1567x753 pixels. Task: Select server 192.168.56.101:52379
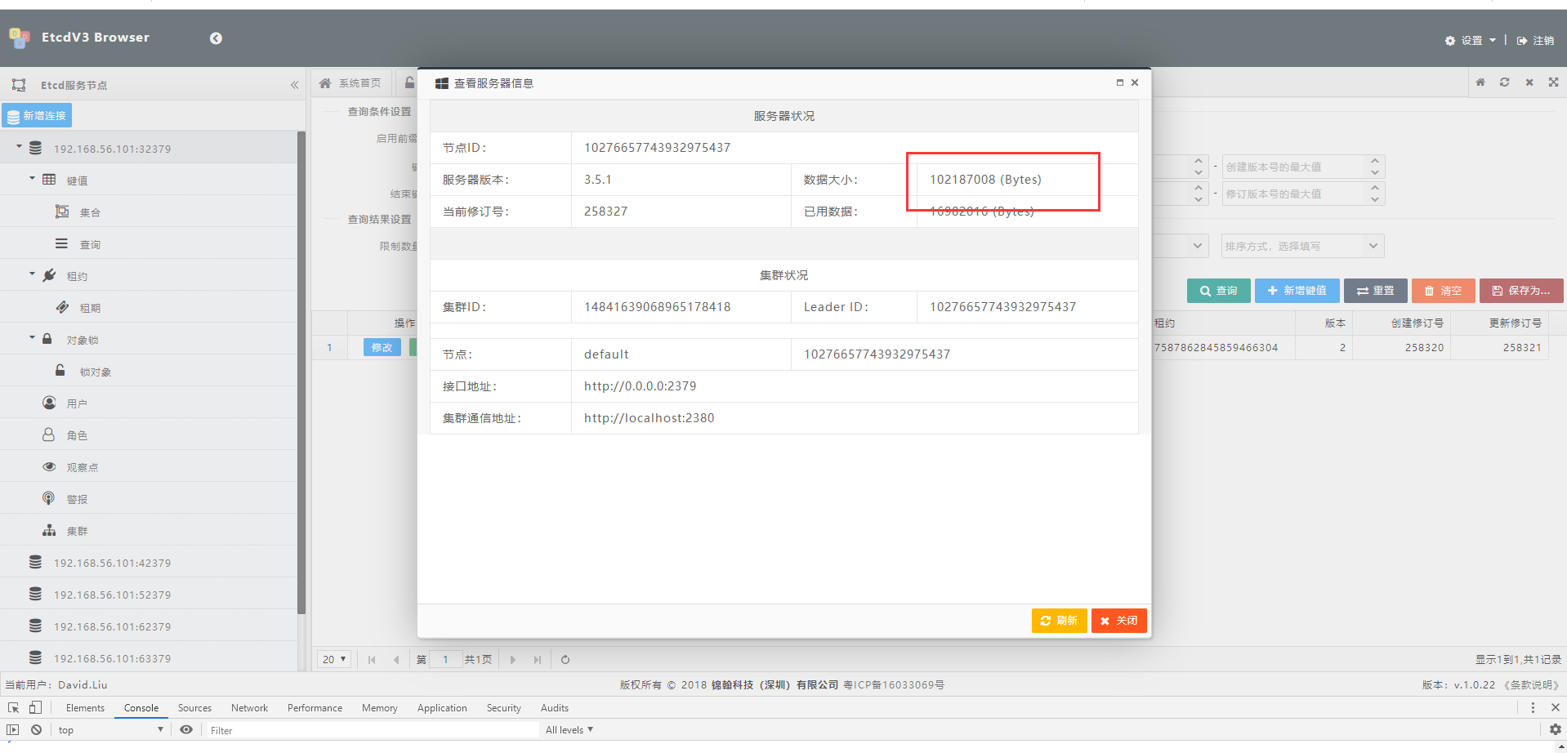point(112,595)
